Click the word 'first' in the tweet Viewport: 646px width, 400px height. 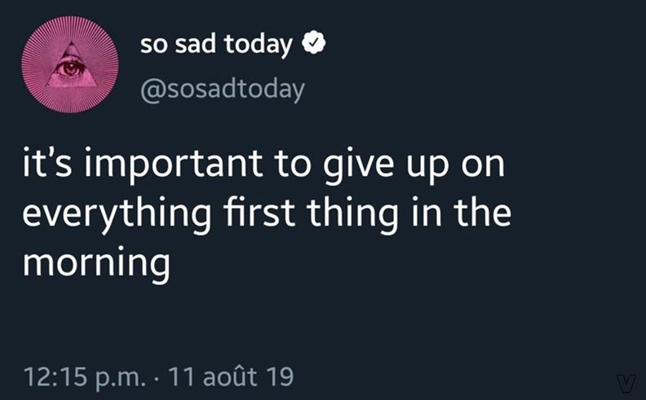pyautogui.click(x=259, y=212)
